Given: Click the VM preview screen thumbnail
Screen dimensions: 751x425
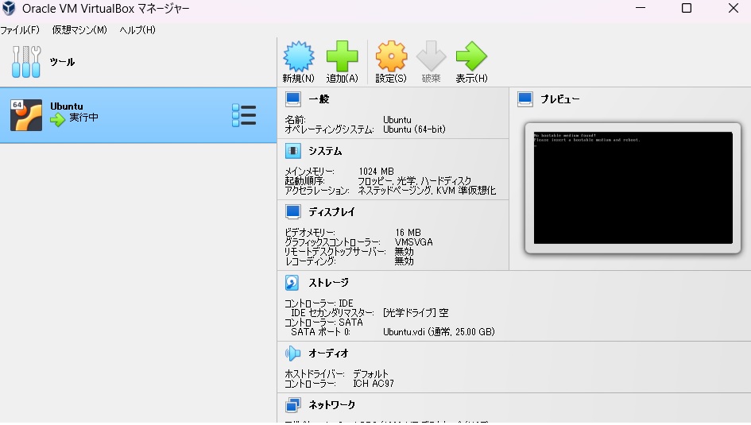Looking at the screenshot, I should coord(633,187).
